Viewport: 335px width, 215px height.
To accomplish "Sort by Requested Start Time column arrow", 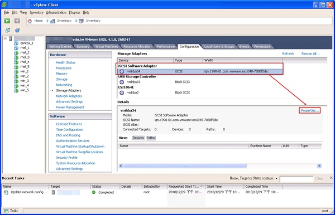I will click(x=202, y=187).
